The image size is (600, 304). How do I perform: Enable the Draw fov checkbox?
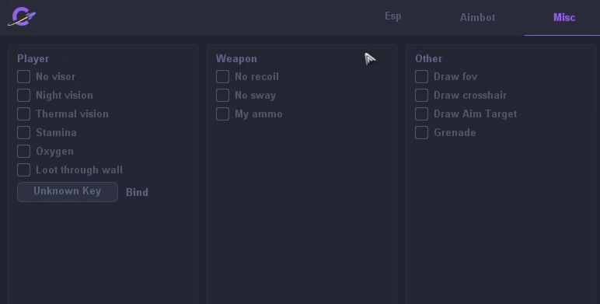point(422,76)
